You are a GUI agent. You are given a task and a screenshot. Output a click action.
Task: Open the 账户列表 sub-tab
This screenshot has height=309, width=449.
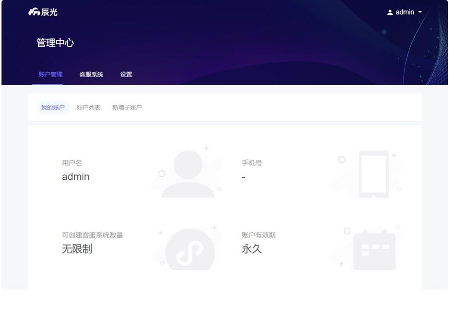pyautogui.click(x=88, y=107)
